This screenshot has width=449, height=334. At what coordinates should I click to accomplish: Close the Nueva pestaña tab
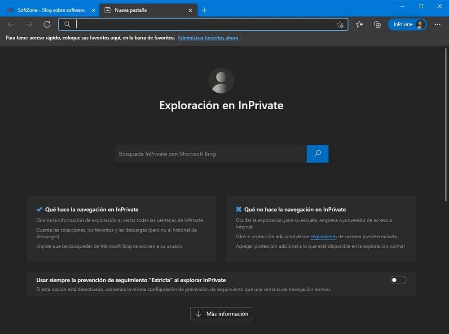pyautogui.click(x=190, y=10)
